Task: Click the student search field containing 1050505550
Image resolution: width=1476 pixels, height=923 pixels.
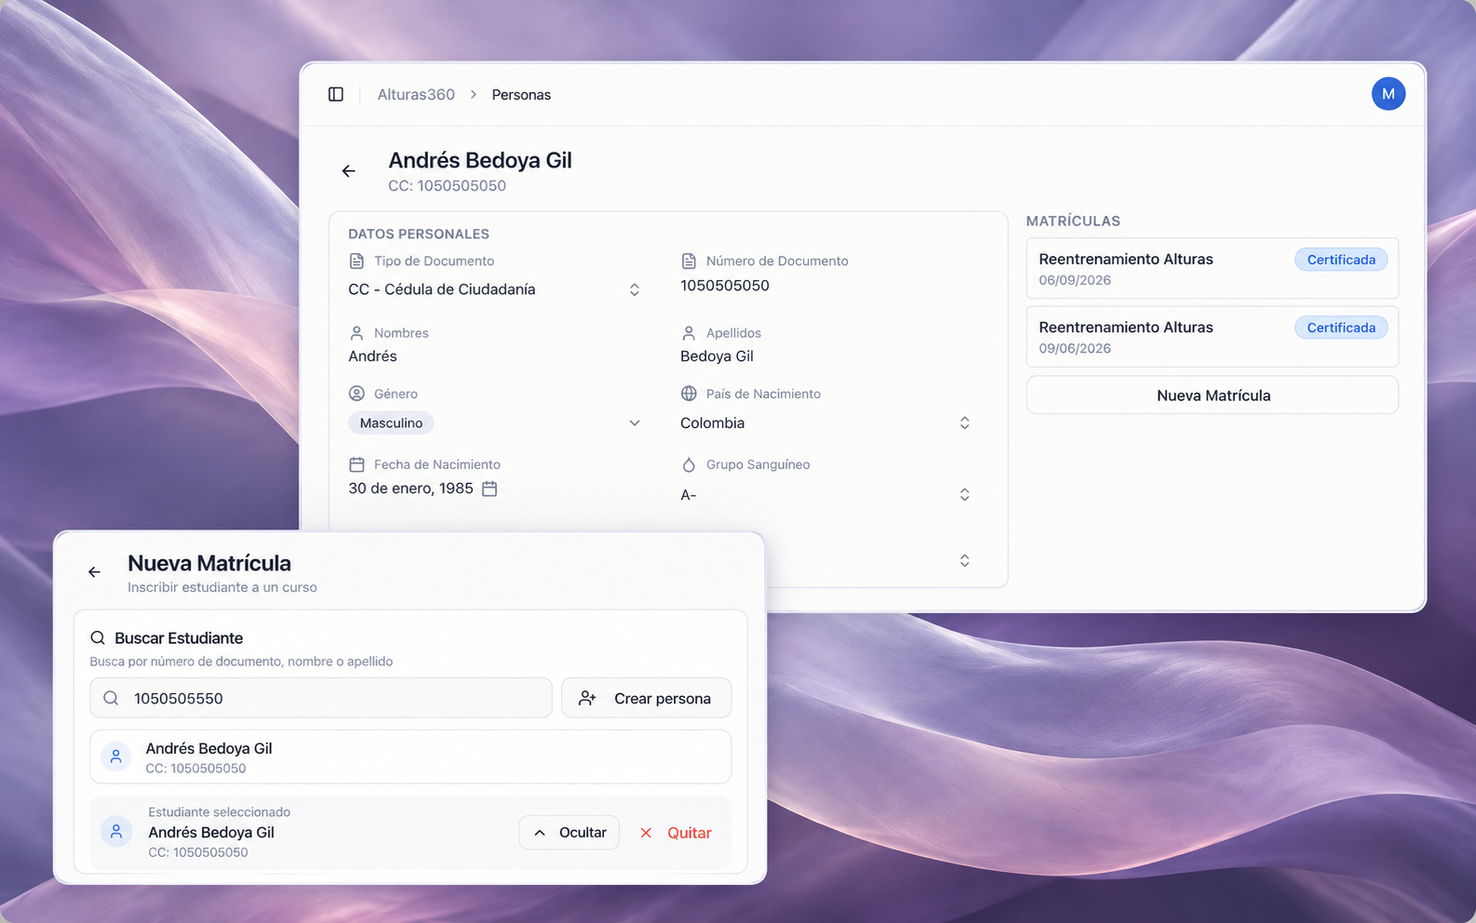Action: click(321, 699)
